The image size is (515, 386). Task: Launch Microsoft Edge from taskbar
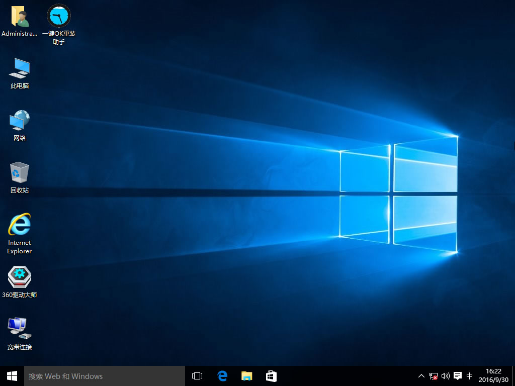click(x=222, y=376)
